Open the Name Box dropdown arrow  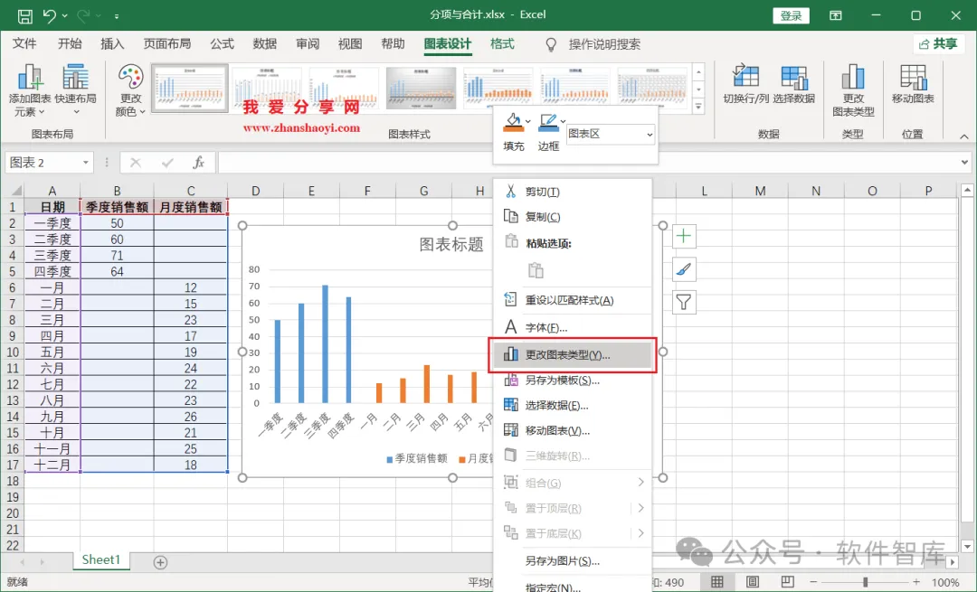pos(85,163)
